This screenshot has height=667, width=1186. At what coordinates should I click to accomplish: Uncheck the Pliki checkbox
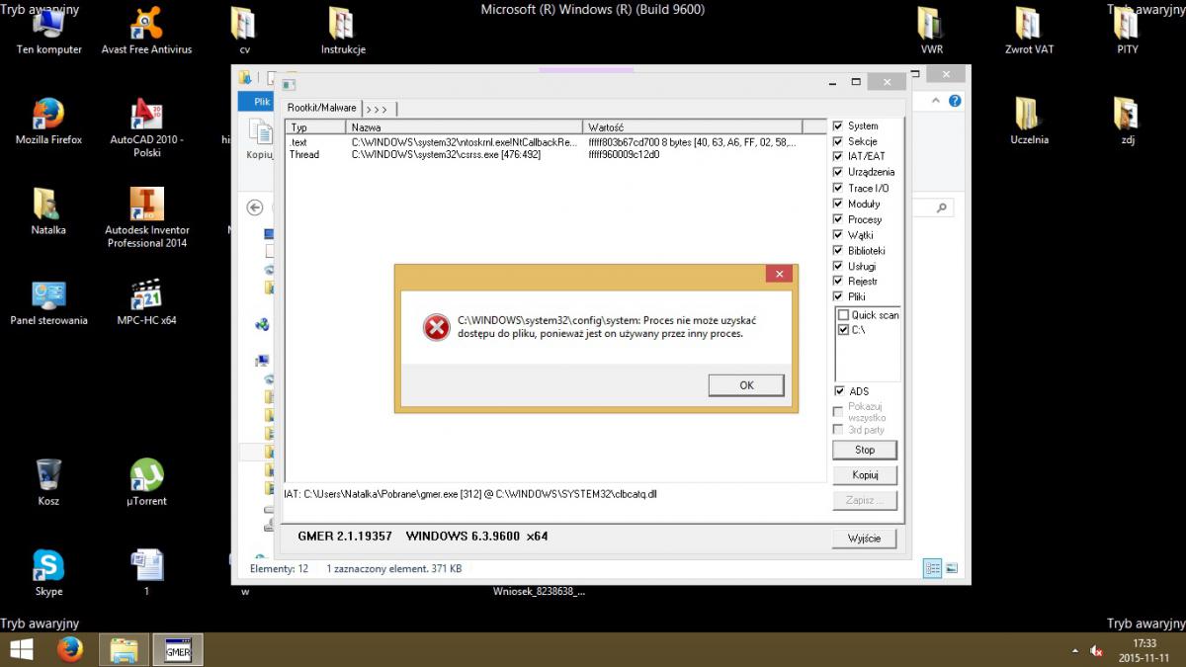pos(838,296)
